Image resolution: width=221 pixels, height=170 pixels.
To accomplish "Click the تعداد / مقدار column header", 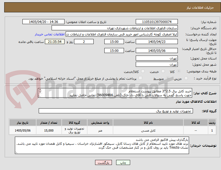I will coord(49,123).
